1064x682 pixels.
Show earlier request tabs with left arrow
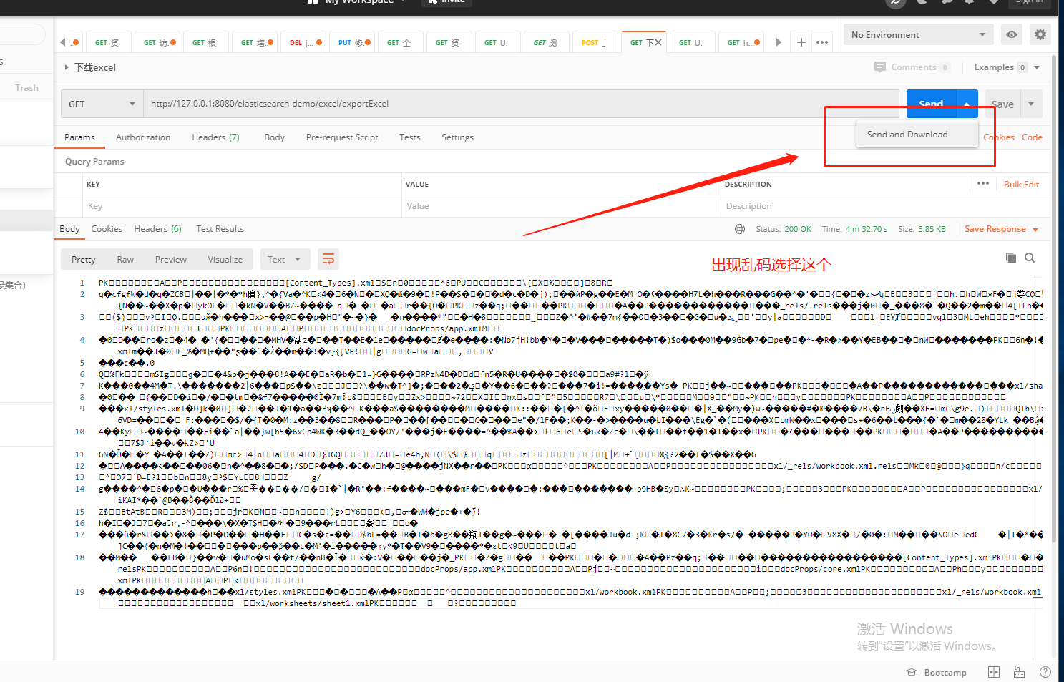(63, 42)
